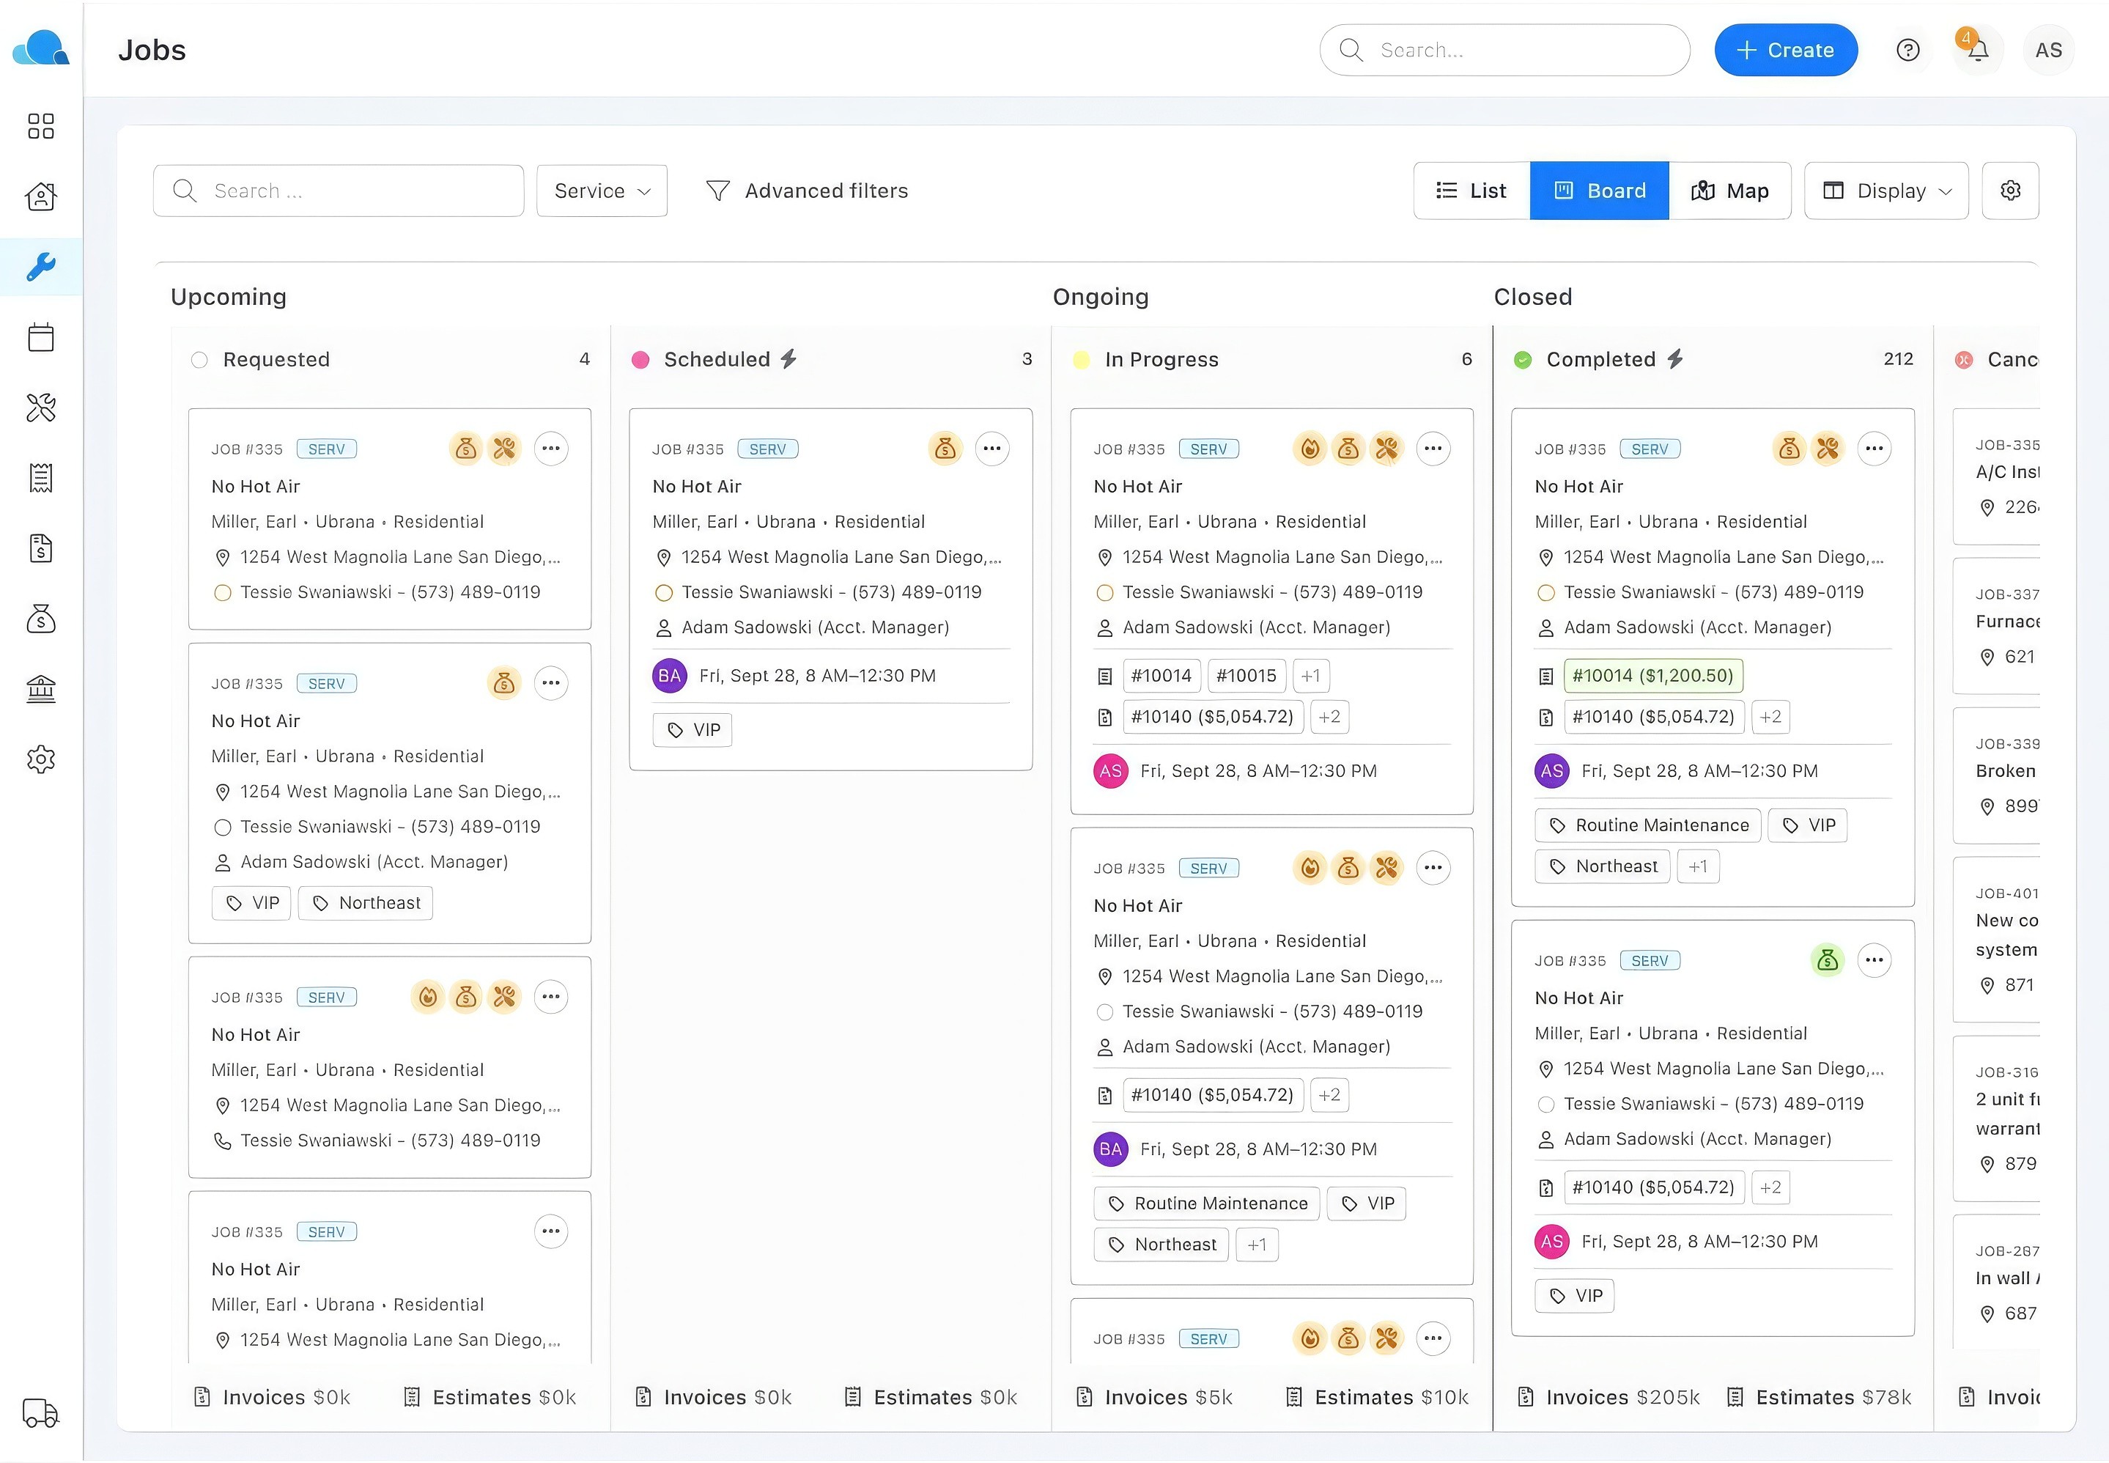Open the bank icon in sidebar

point(41,688)
